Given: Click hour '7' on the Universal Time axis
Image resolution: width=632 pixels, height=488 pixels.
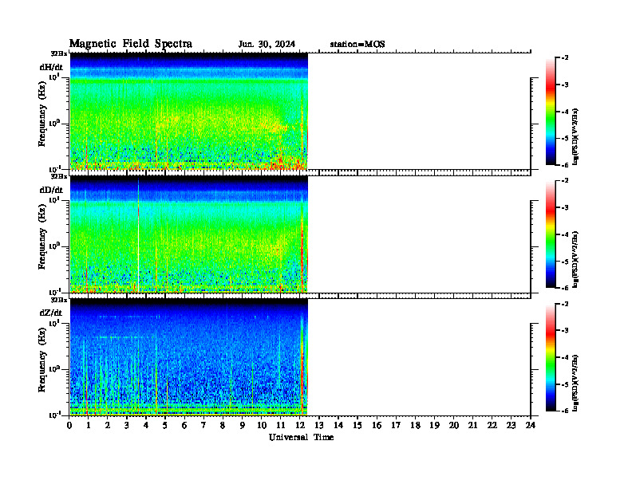Looking at the screenshot, I should tap(203, 426).
